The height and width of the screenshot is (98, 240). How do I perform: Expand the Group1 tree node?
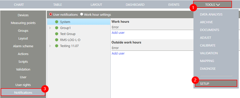pyautogui.click(x=50, y=28)
